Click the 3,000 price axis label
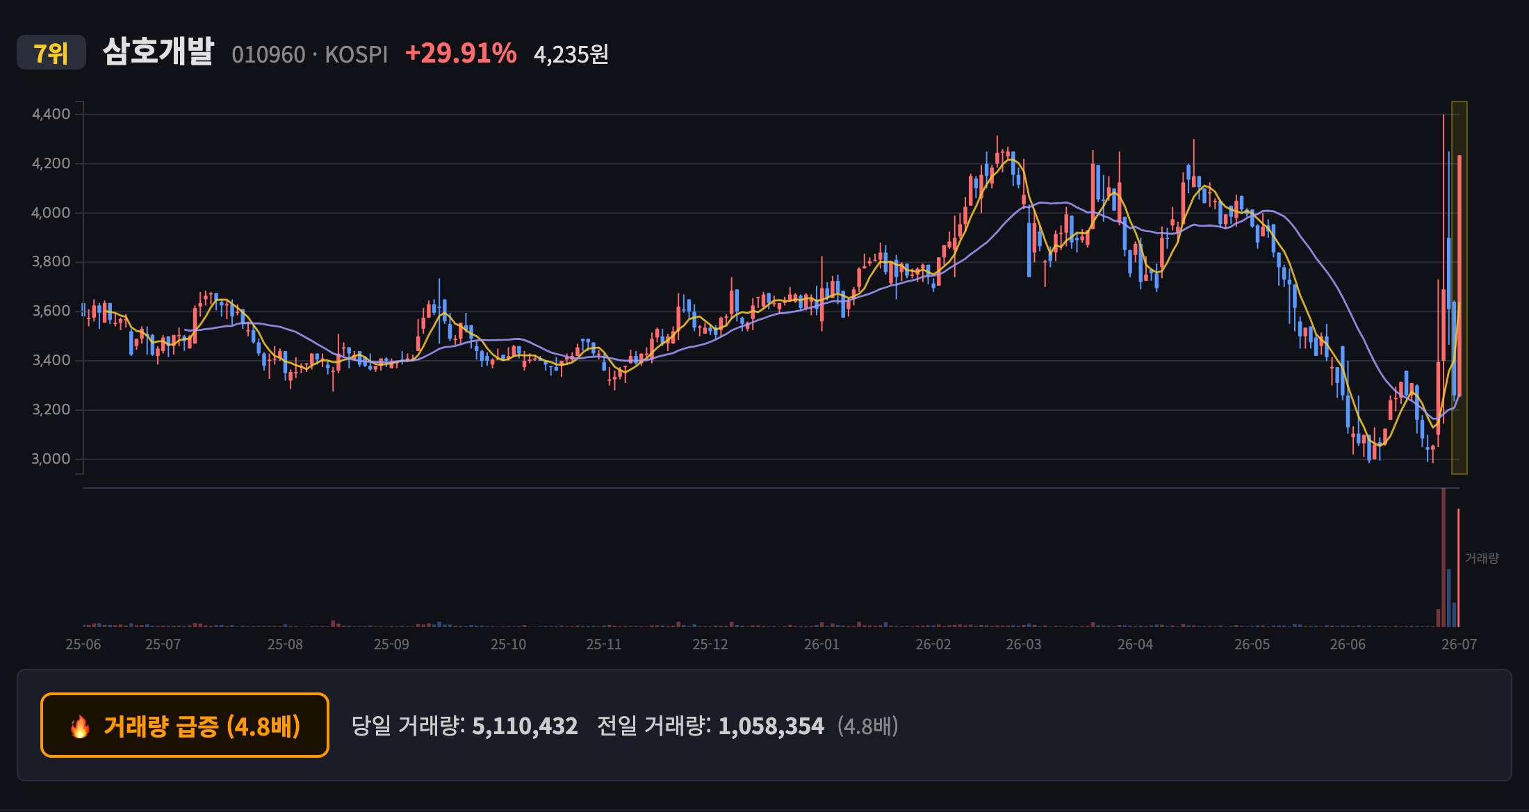This screenshot has height=812, width=1529. click(51, 459)
